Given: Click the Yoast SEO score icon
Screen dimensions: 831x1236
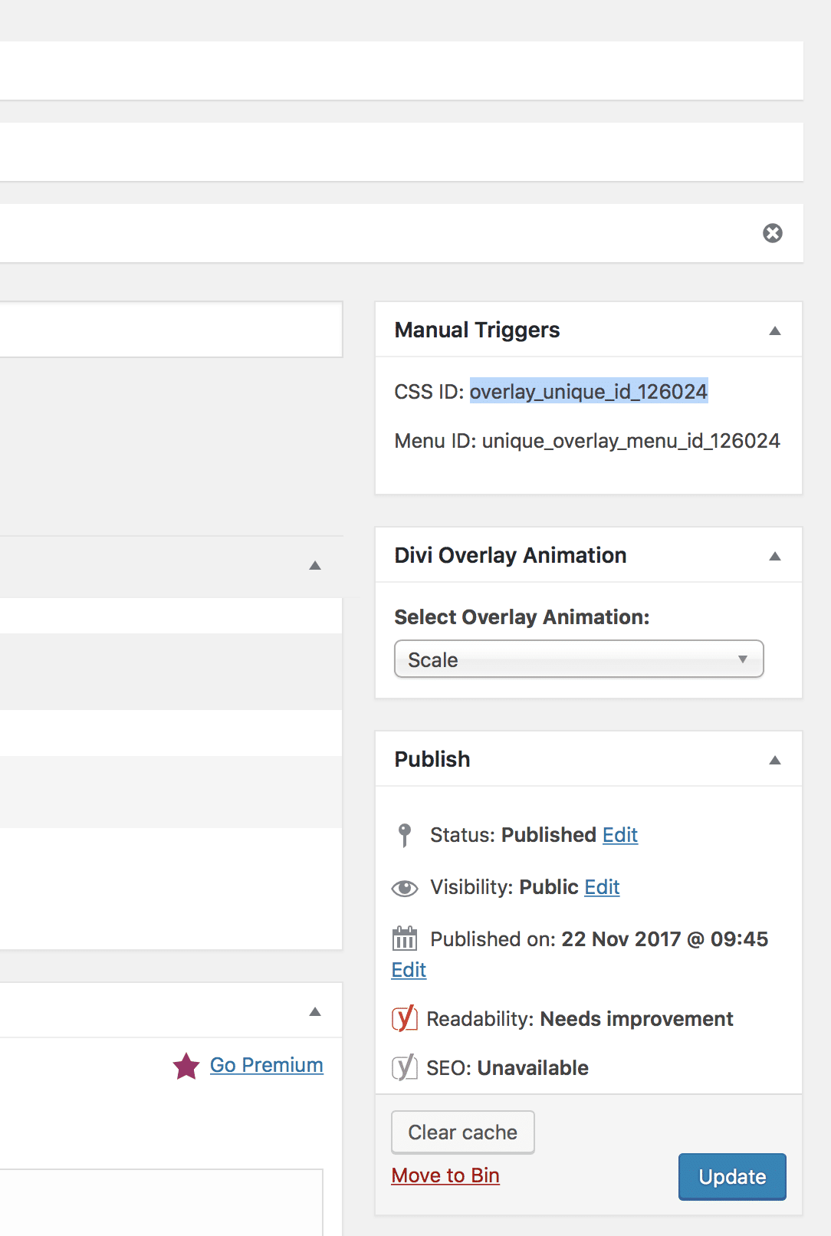Looking at the screenshot, I should (405, 1067).
